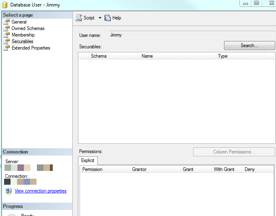276x216 pixels.
Task: Click the database icon in title bar
Action: tap(5, 5)
